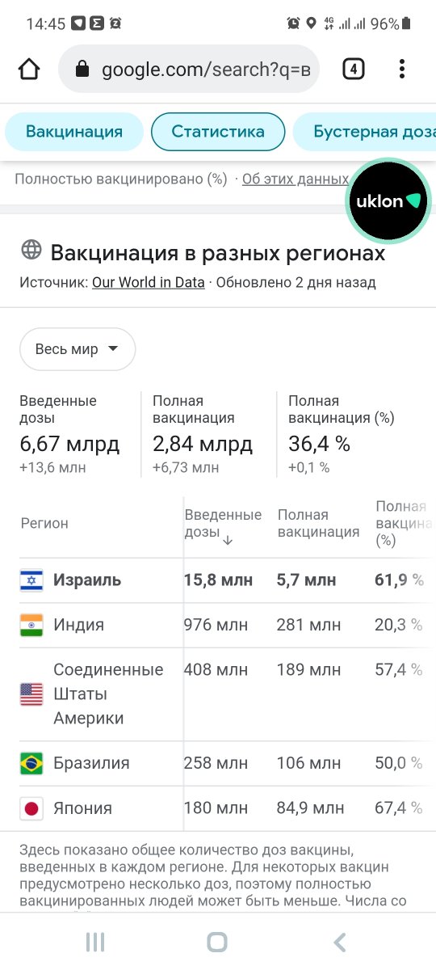
Task: Tap the Israel flag icon
Action: coord(31,580)
